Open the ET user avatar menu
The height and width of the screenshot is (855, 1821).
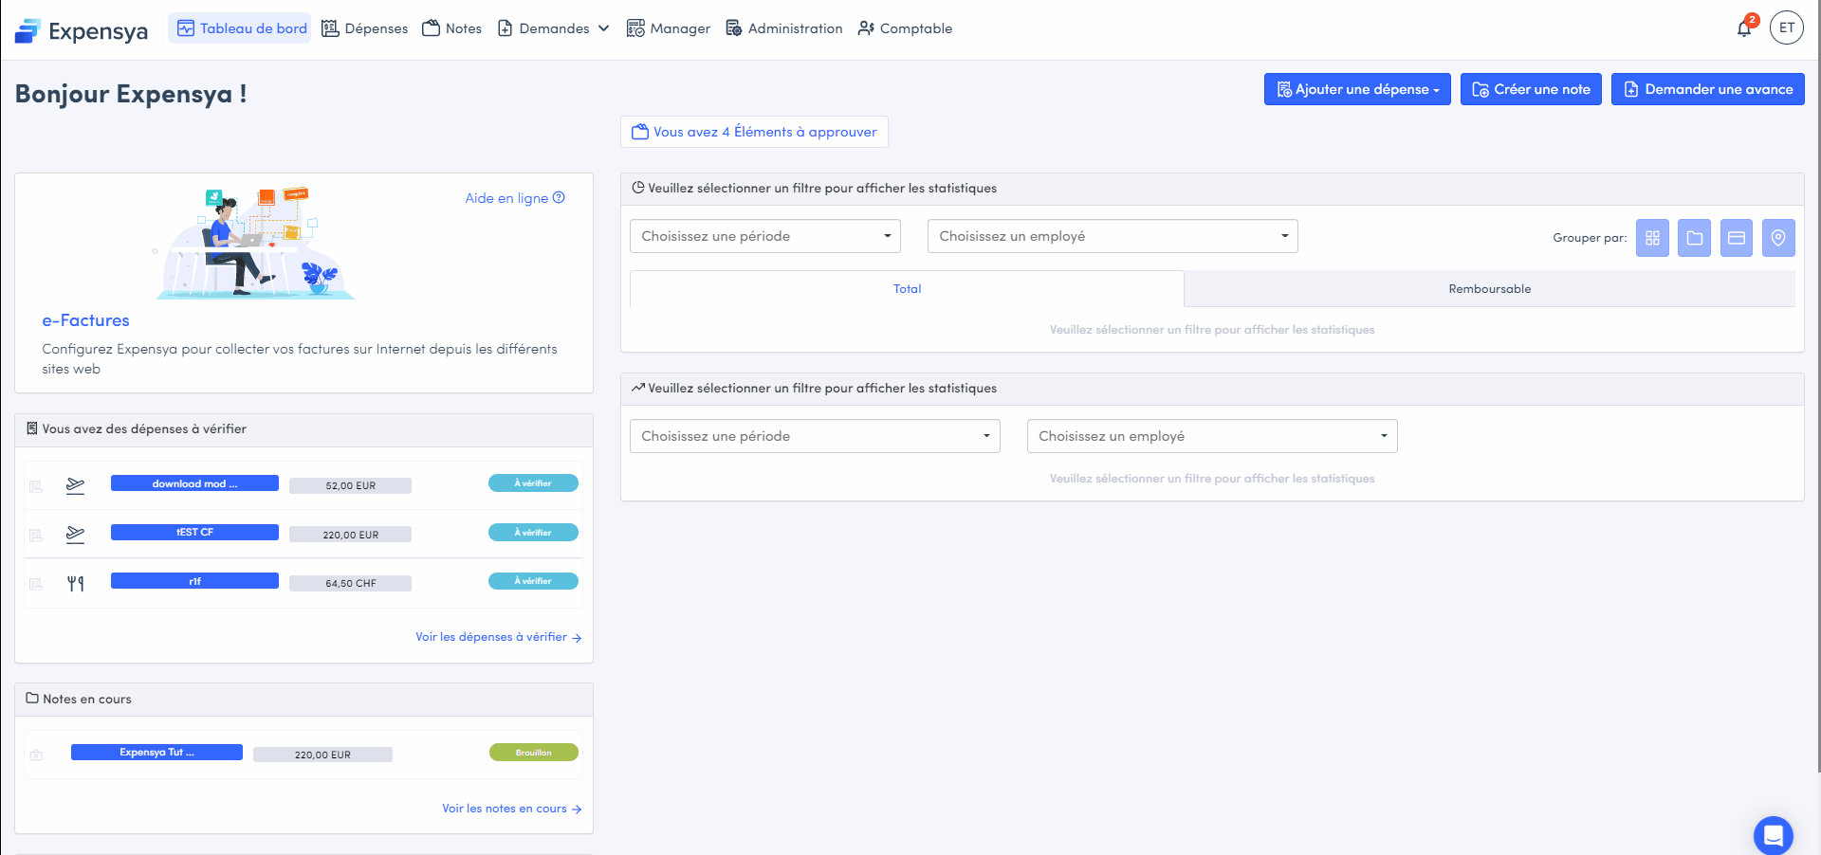tap(1787, 28)
